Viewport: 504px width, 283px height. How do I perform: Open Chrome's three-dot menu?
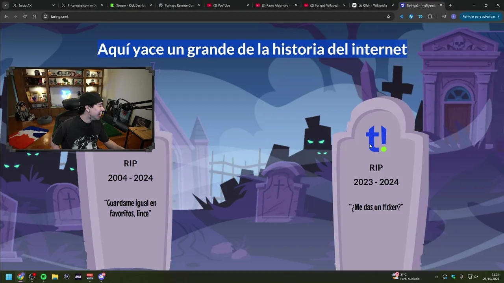(498, 17)
